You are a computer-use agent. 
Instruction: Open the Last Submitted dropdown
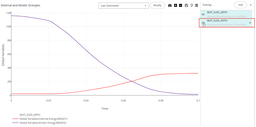124,6
